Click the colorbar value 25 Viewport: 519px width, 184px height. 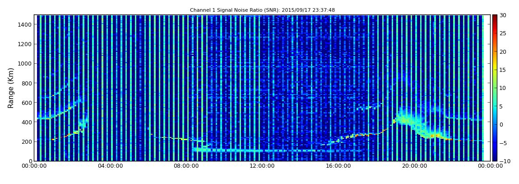click(503, 33)
